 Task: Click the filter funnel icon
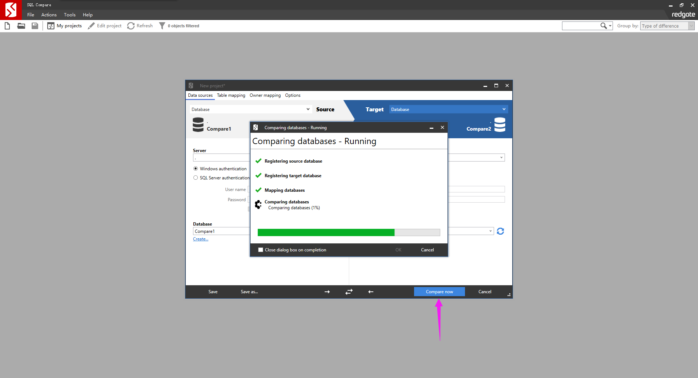pyautogui.click(x=162, y=26)
